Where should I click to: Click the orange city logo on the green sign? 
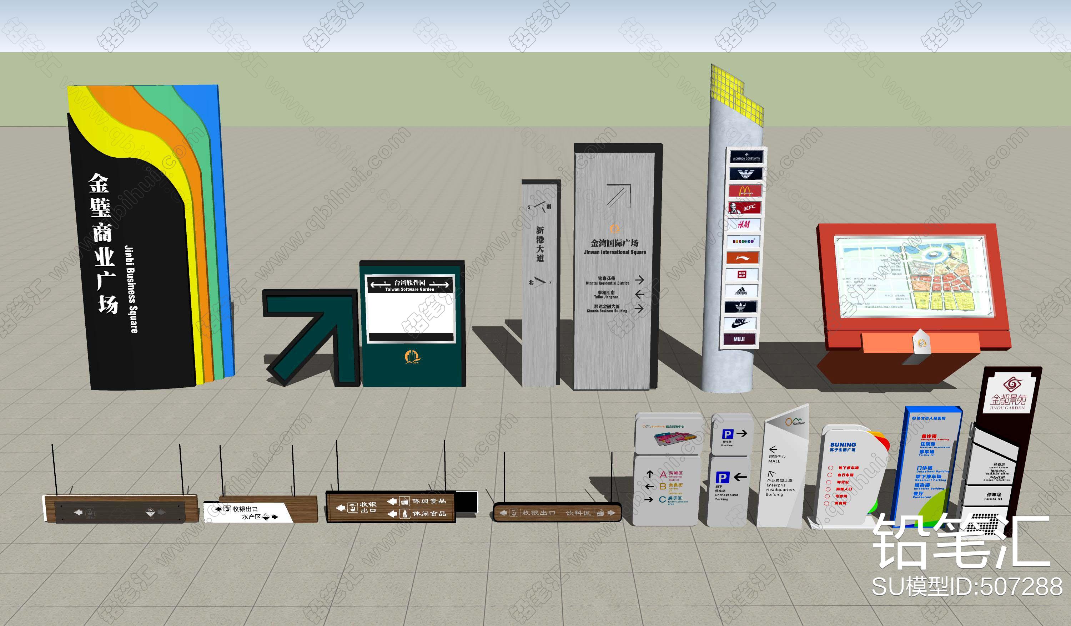[412, 358]
